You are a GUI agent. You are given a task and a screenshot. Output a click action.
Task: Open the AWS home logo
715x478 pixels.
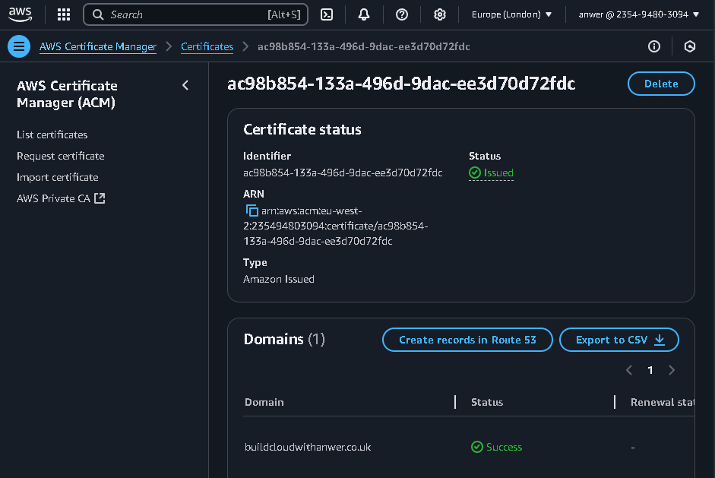pyautogui.click(x=20, y=14)
